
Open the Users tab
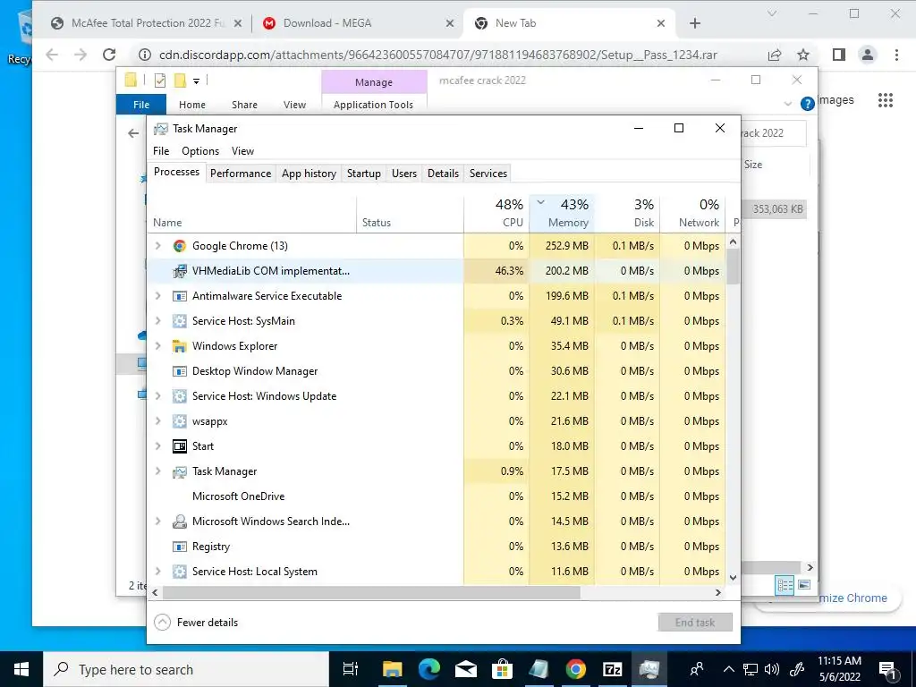coord(404,174)
